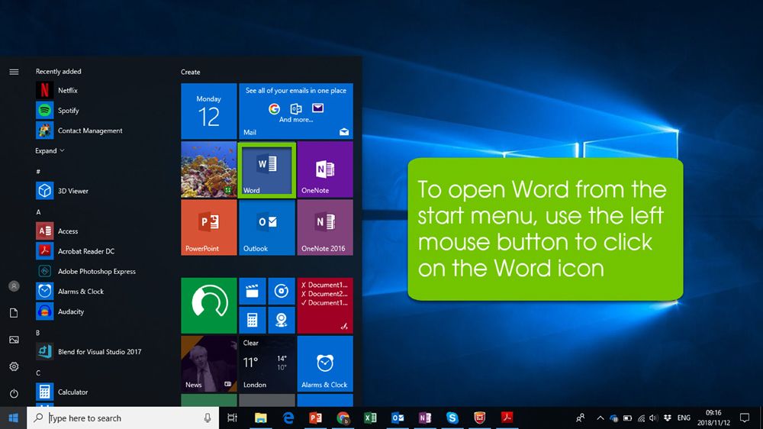The image size is (763, 429).
Task: Show hidden system tray icons
Action: (x=600, y=418)
